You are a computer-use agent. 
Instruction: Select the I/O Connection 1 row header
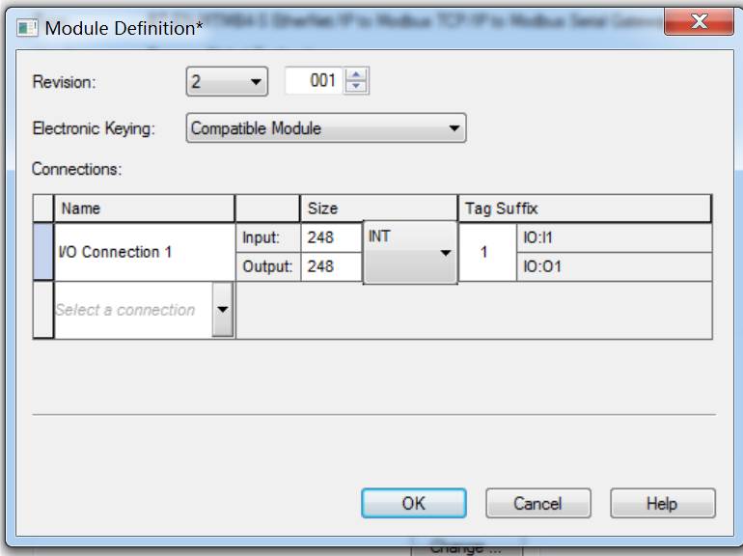(43, 252)
